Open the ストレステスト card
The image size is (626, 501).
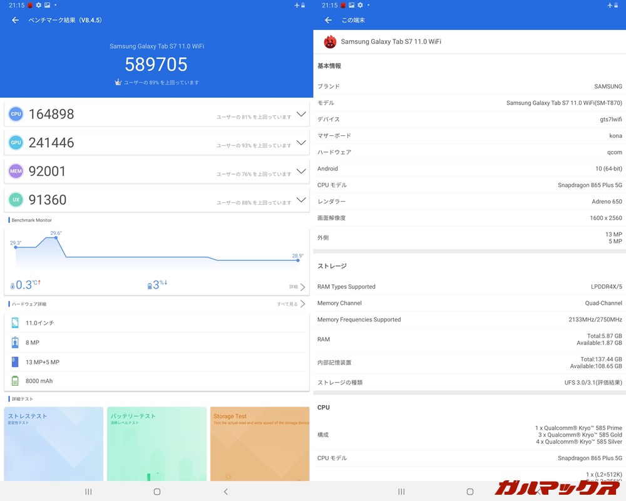[53, 445]
